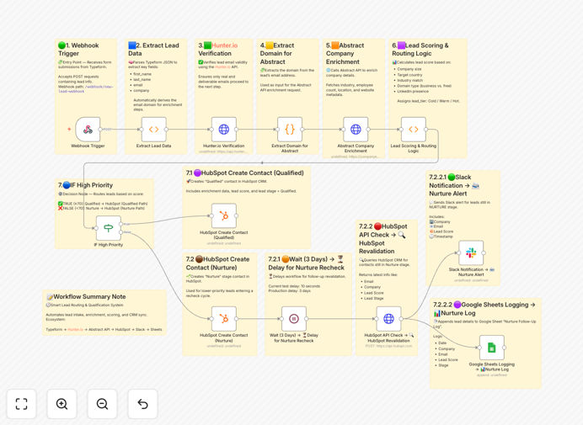Click the 'IF High Priority' node label

(x=108, y=245)
